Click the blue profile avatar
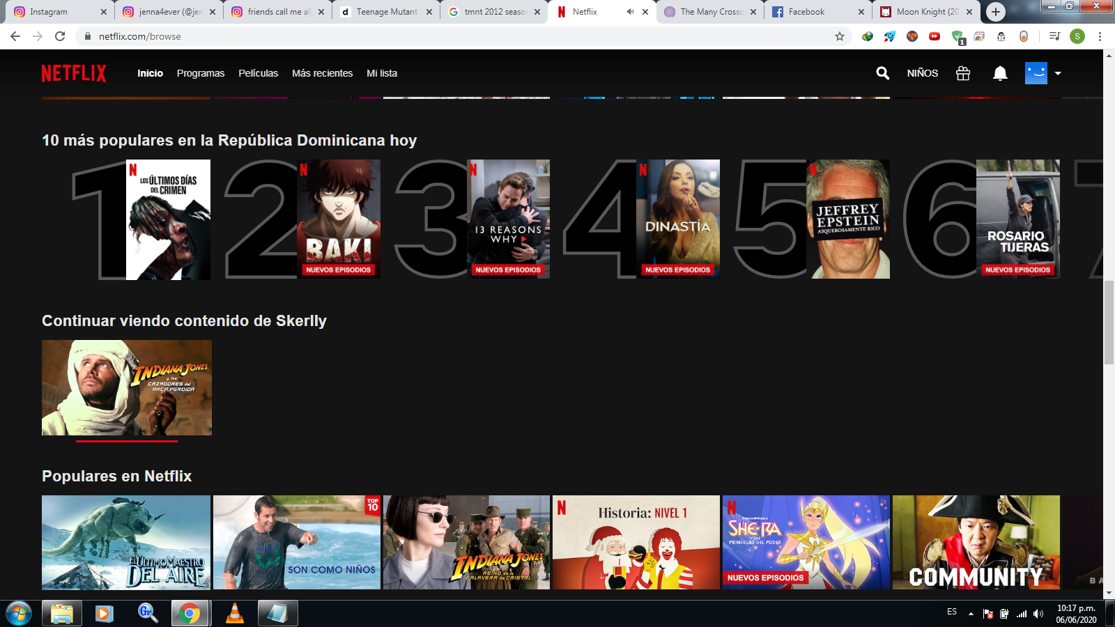Image resolution: width=1115 pixels, height=627 pixels. [x=1036, y=73]
